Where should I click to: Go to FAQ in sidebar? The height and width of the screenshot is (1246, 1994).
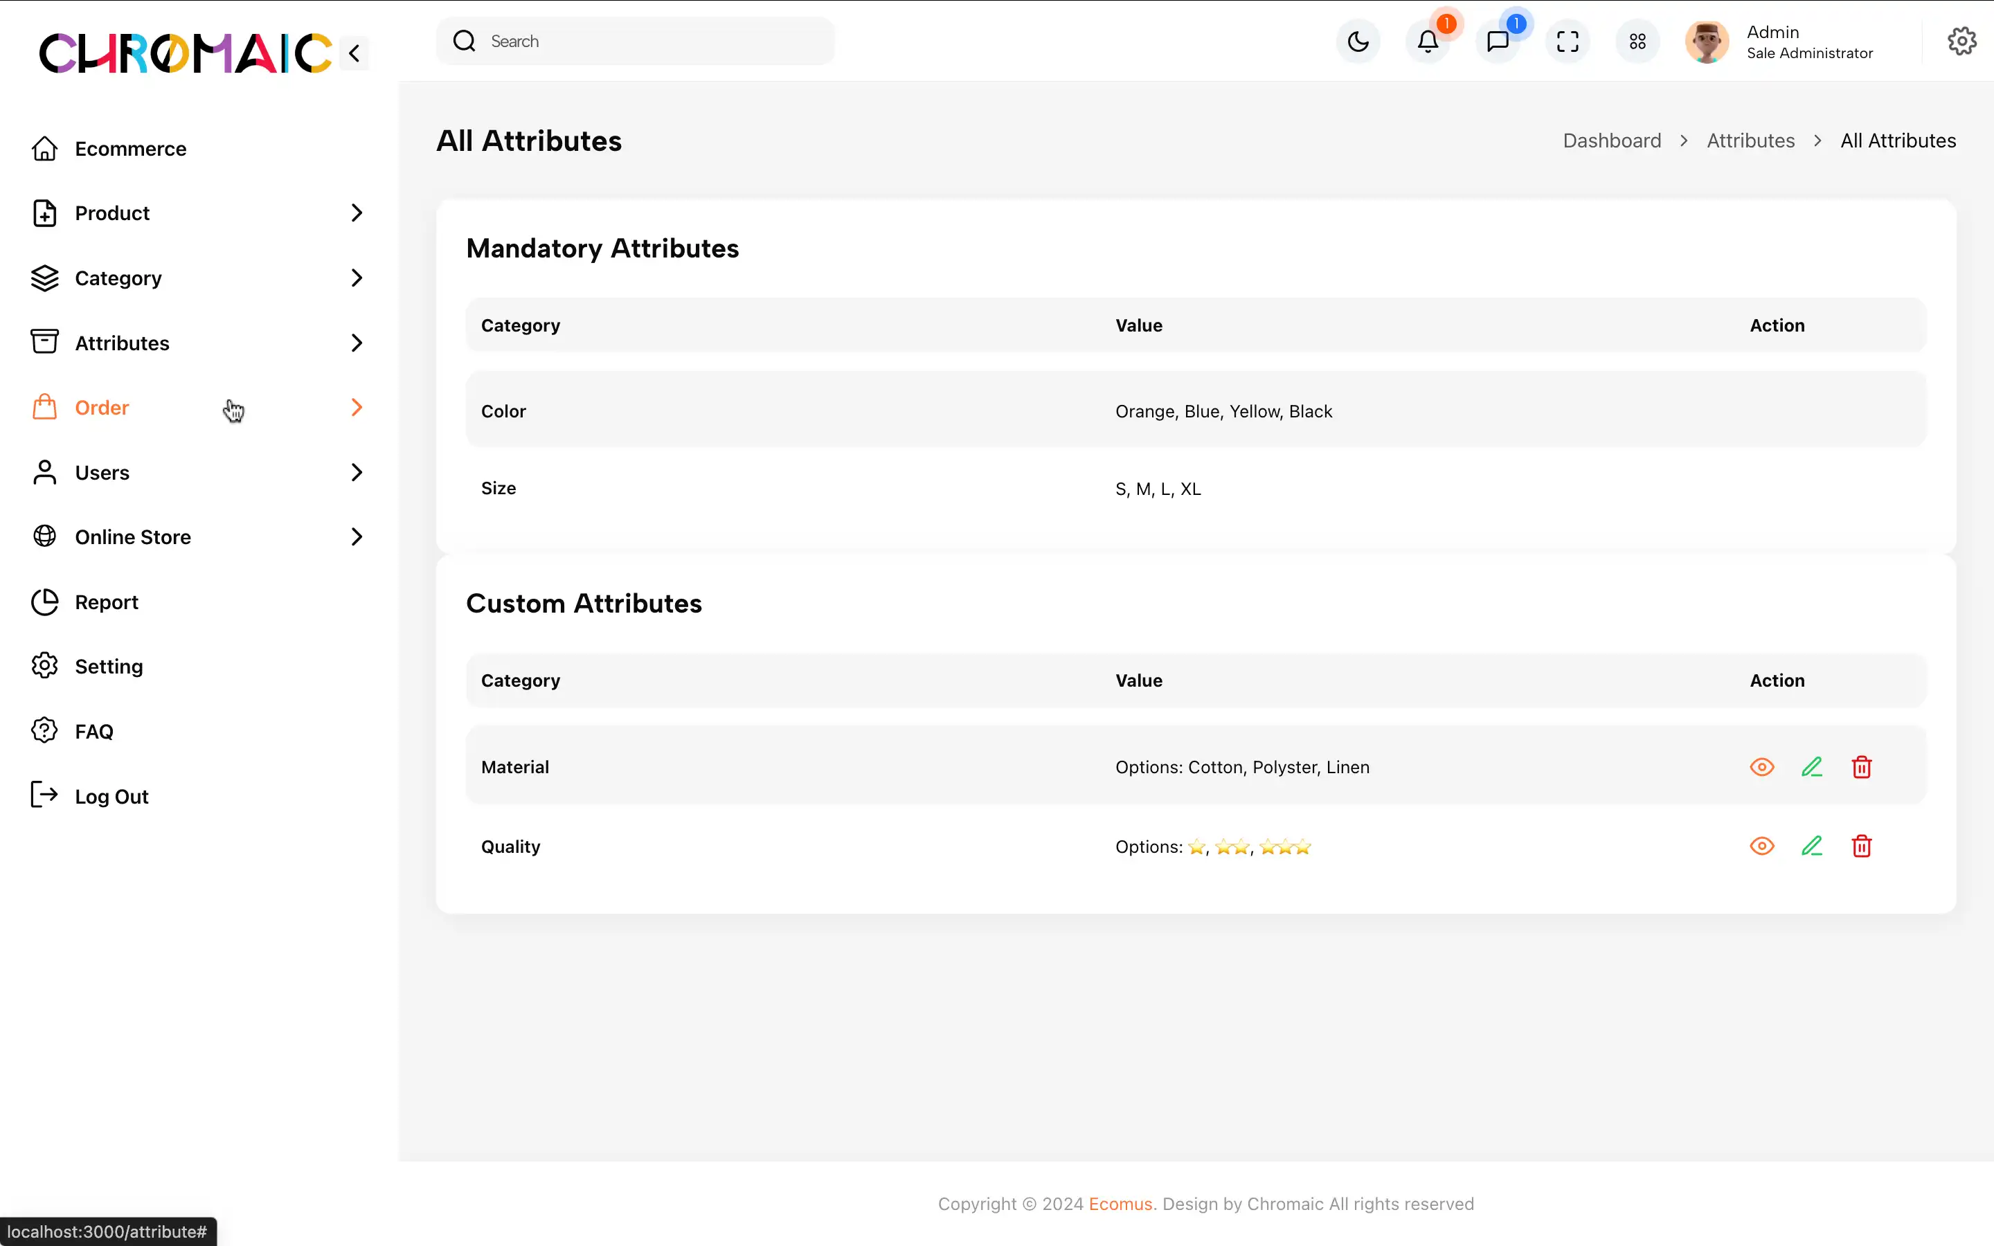(x=94, y=732)
